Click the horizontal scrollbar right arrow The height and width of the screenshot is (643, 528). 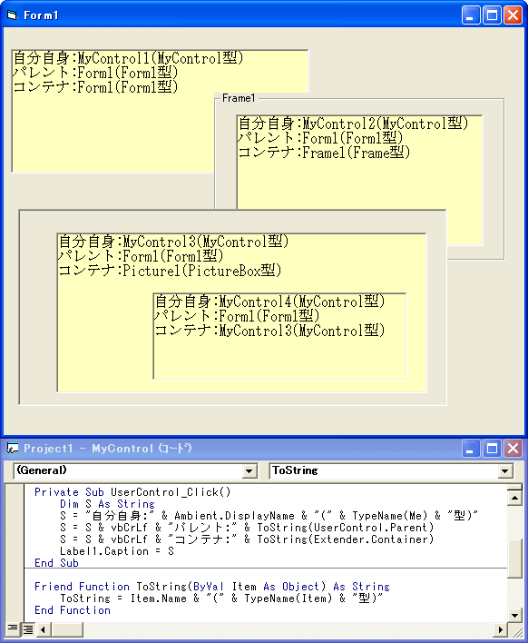pyautogui.click(x=500, y=628)
